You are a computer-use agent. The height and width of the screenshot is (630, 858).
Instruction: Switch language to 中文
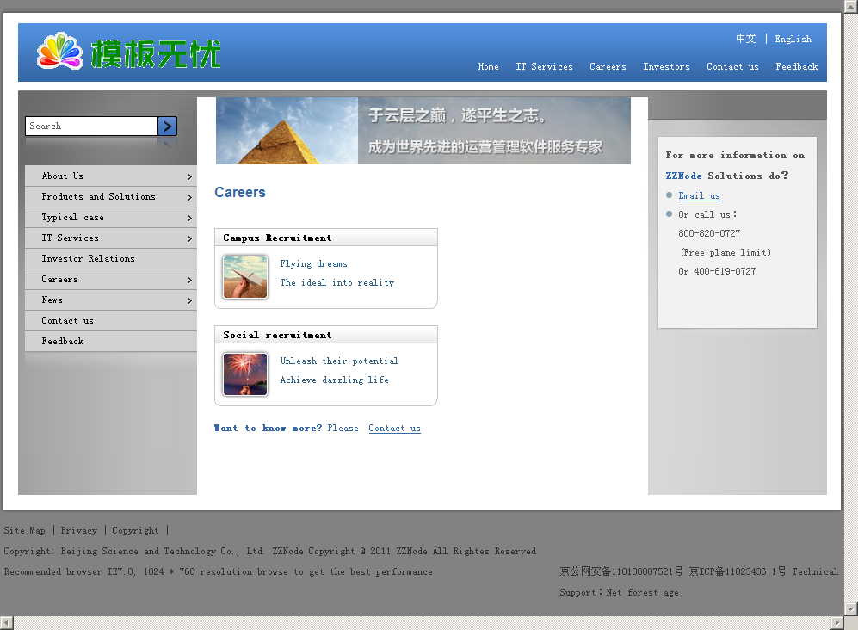tap(745, 40)
